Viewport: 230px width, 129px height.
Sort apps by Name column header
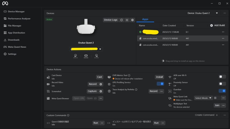[142, 25]
